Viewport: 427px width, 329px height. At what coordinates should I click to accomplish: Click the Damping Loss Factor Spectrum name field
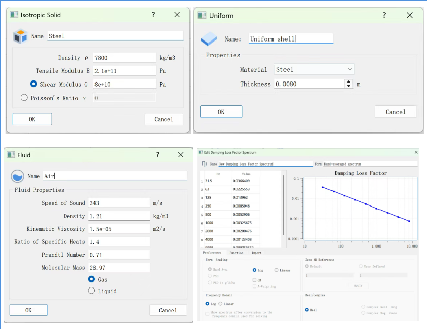tap(266, 164)
